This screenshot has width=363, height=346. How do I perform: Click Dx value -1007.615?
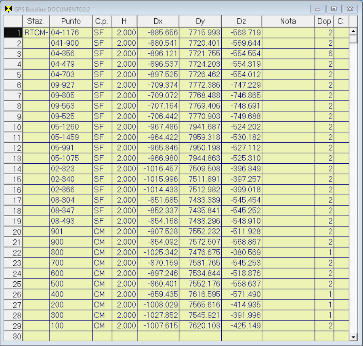point(158,326)
